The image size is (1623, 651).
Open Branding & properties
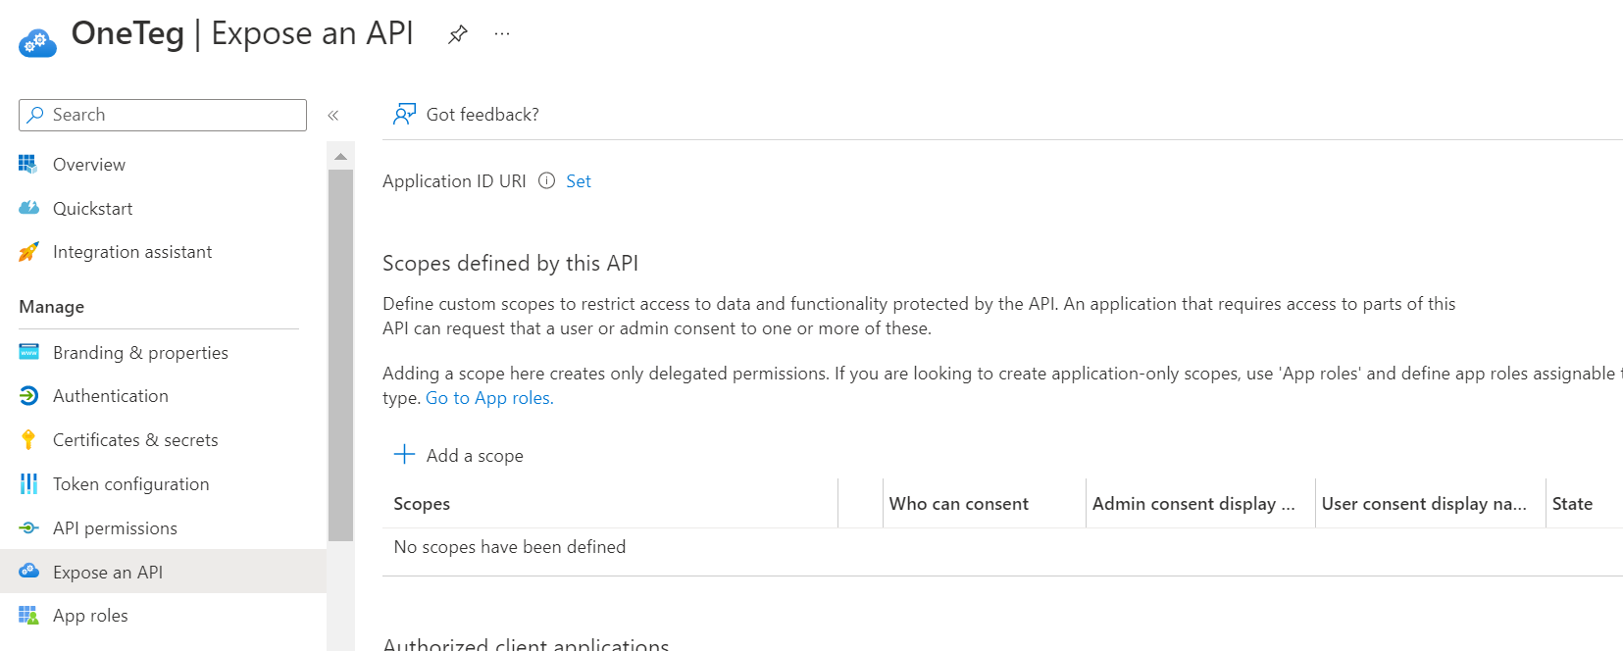tap(140, 353)
